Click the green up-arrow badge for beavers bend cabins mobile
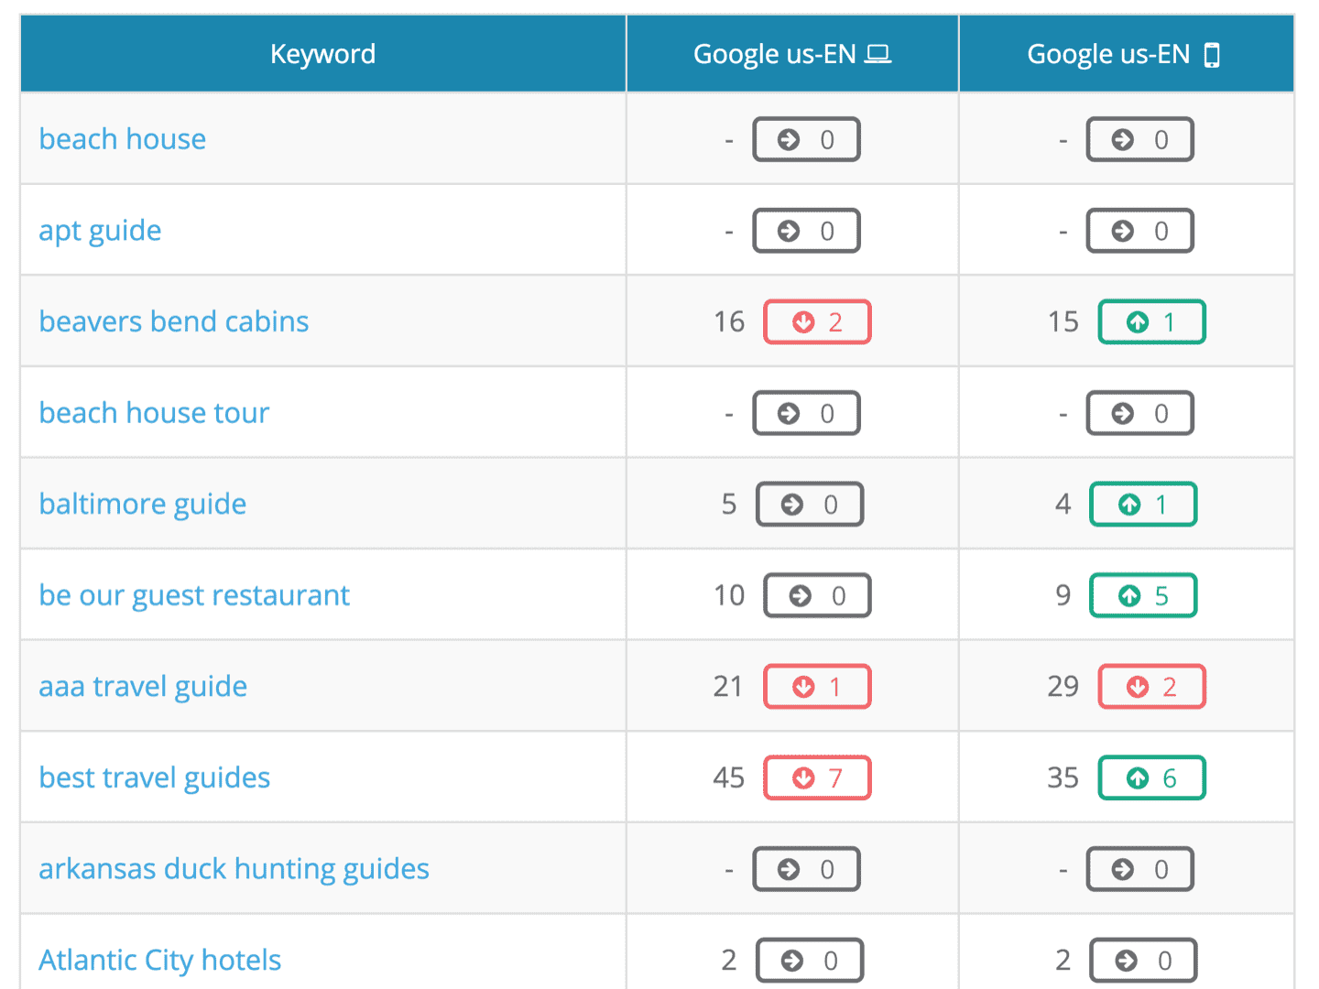Screen dimensions: 1319x989 tap(1151, 321)
